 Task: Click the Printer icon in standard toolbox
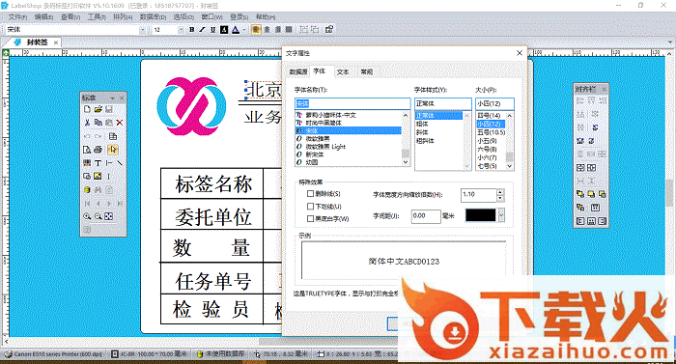coord(98,150)
